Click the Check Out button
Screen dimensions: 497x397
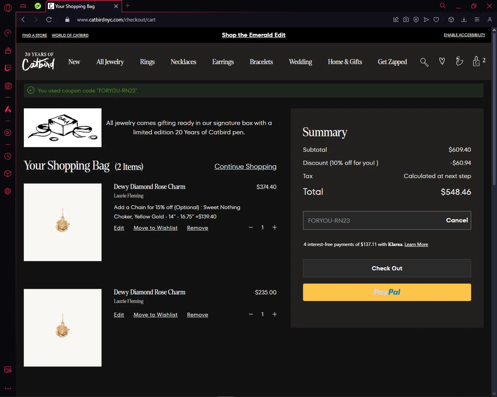(x=387, y=268)
